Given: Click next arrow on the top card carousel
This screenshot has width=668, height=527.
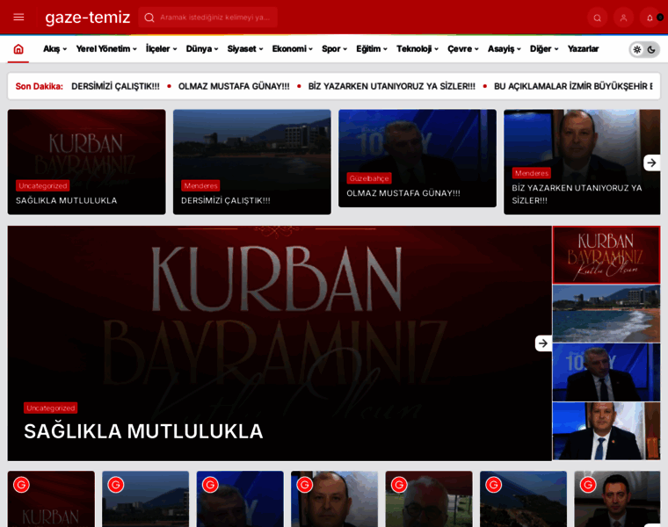Looking at the screenshot, I should tap(651, 162).
